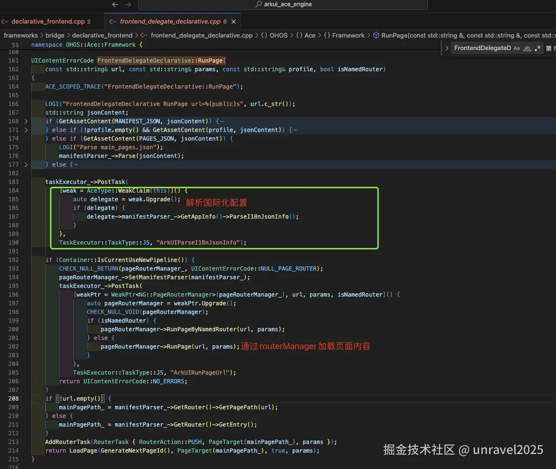Click manifestParser_->Parse(jsonContent) line
The image size is (556, 469).
(121, 156)
